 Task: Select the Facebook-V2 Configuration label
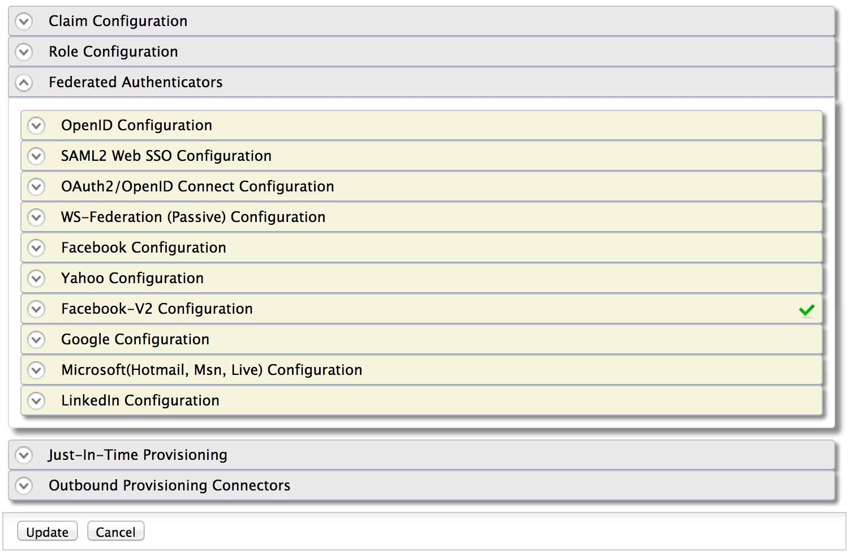pyautogui.click(x=157, y=309)
